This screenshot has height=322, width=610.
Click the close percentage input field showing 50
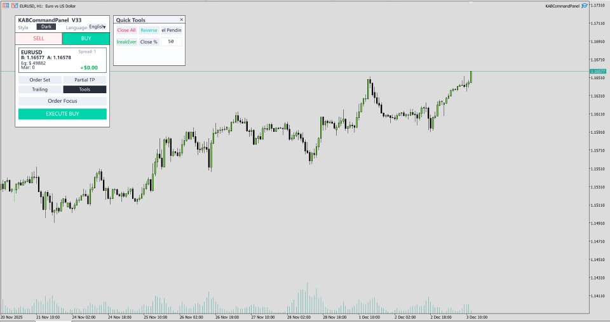(x=172, y=41)
